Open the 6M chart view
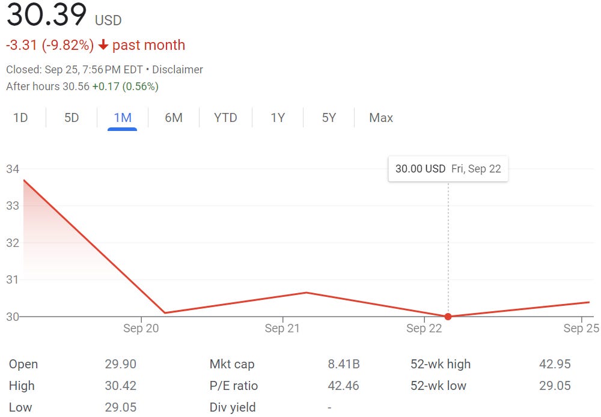The image size is (601, 417). click(x=173, y=118)
